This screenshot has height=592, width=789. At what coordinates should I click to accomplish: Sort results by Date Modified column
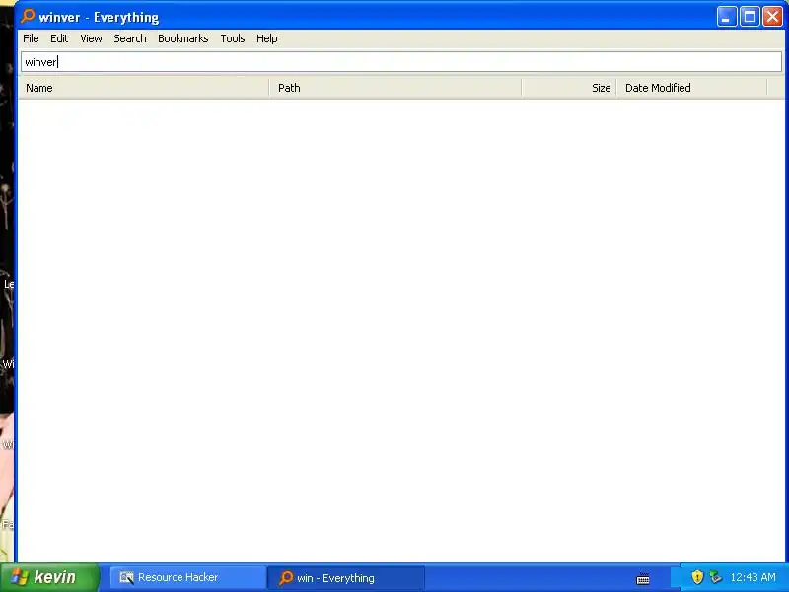tap(692, 88)
